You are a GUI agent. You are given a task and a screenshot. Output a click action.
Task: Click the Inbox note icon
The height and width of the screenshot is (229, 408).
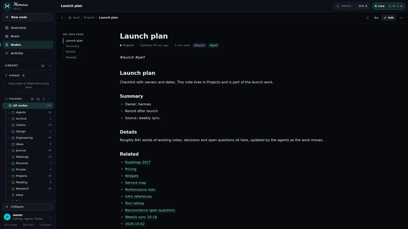[13, 195]
